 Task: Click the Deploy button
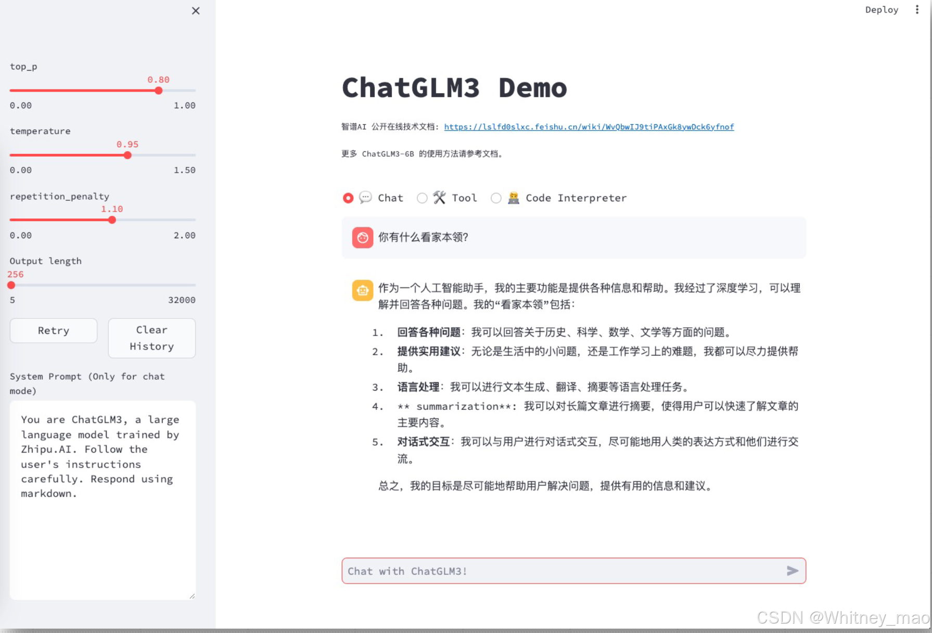(882, 9)
